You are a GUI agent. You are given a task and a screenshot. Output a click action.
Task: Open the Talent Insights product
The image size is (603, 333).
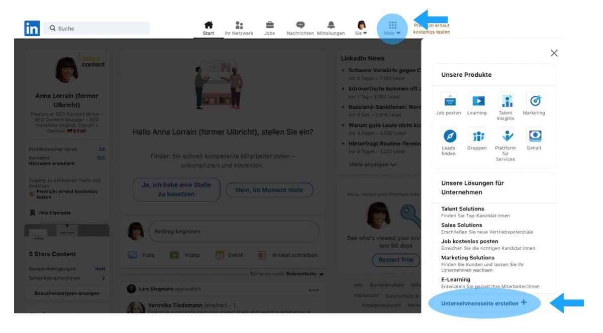[506, 106]
